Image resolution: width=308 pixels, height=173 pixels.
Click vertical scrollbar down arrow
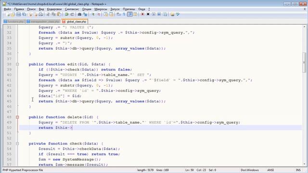[304, 164]
